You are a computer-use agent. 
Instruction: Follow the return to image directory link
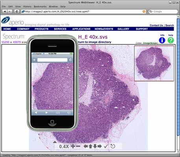tap(95, 42)
